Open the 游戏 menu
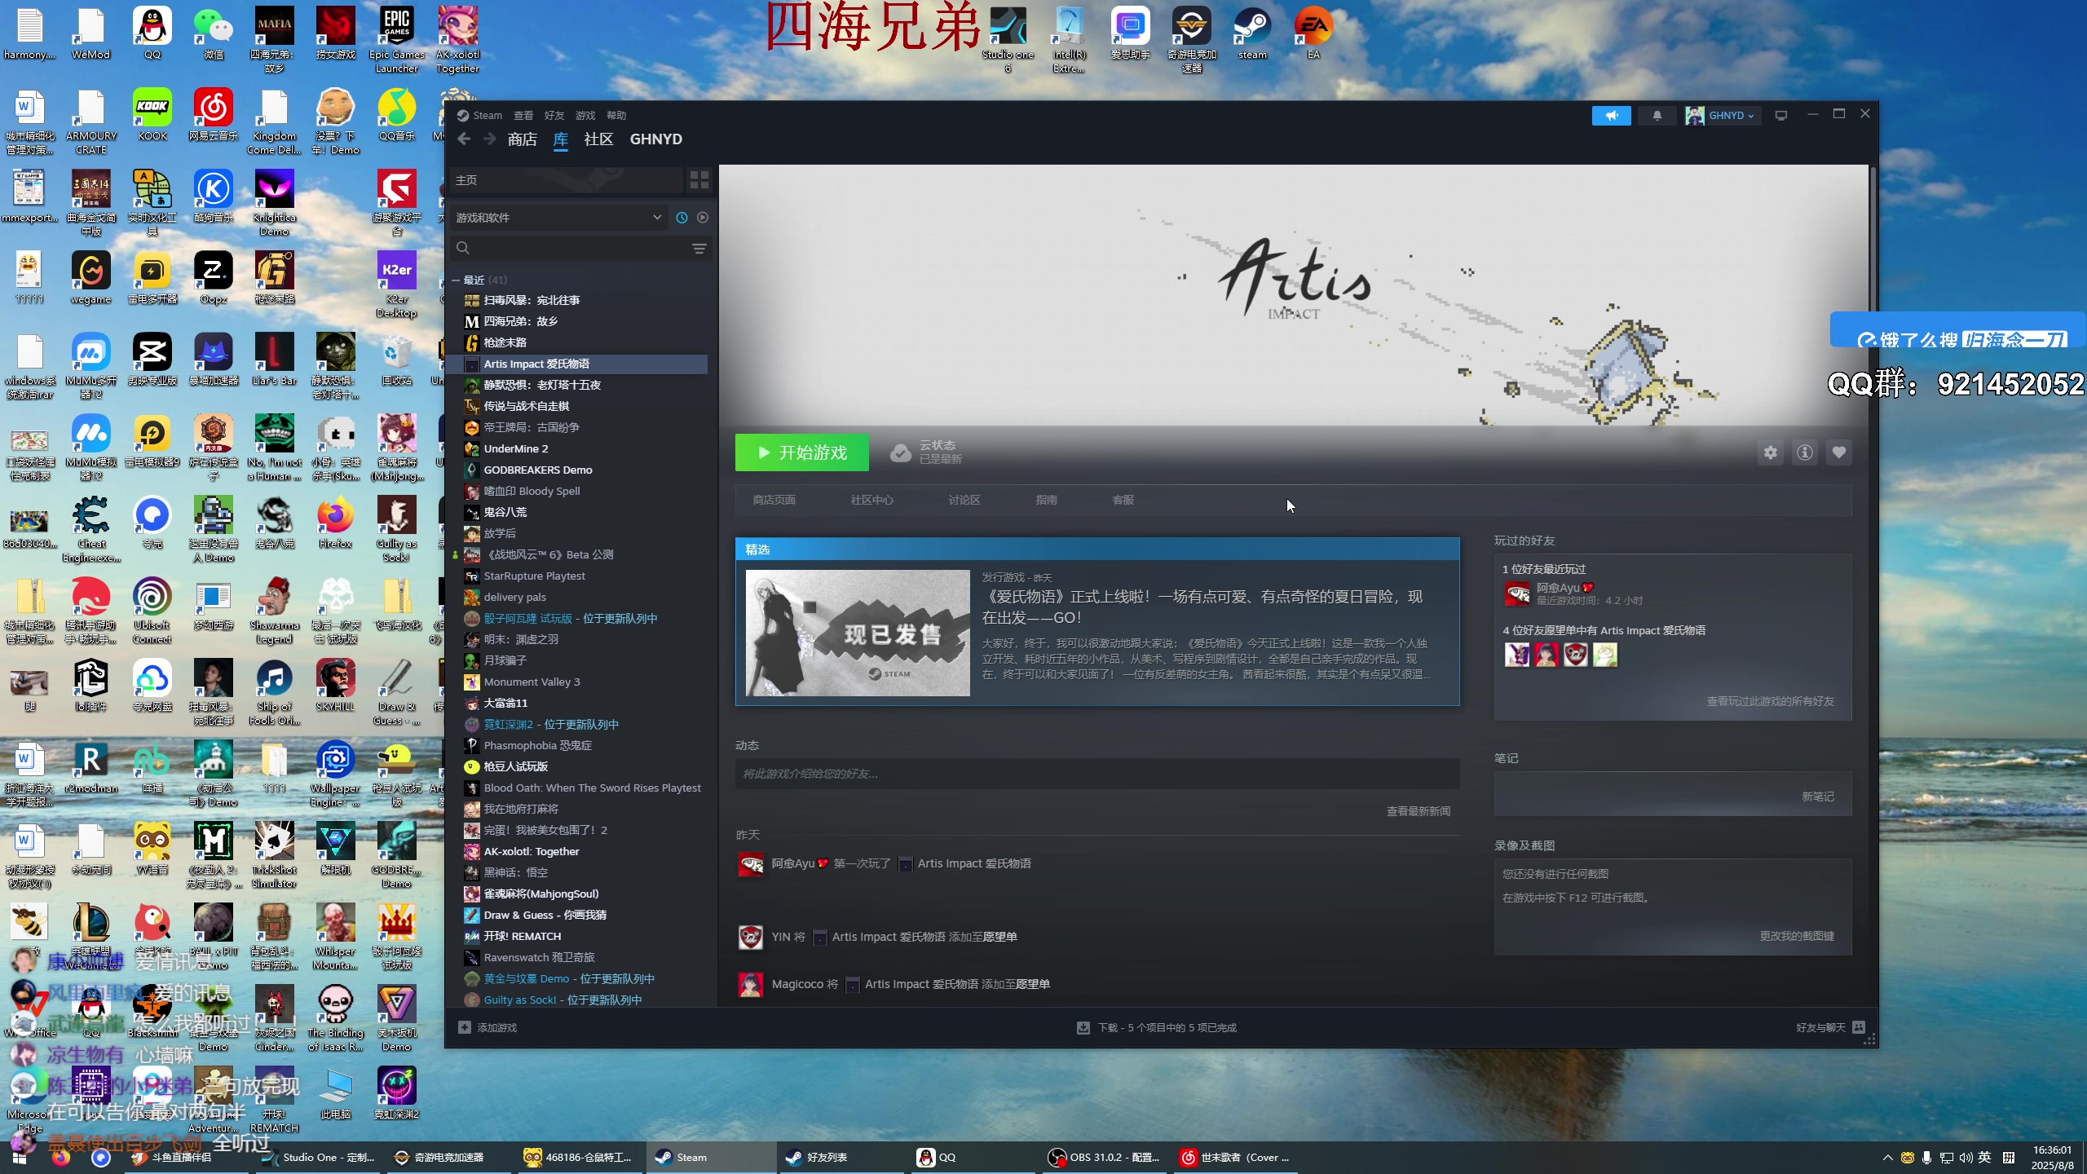Image resolution: width=2087 pixels, height=1174 pixels. tap(585, 116)
